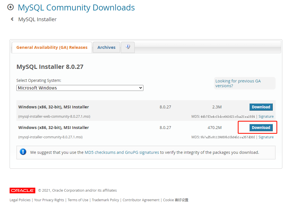Go back via MySQL Installer breadcrumb text
288x208 pixels.
point(38,19)
